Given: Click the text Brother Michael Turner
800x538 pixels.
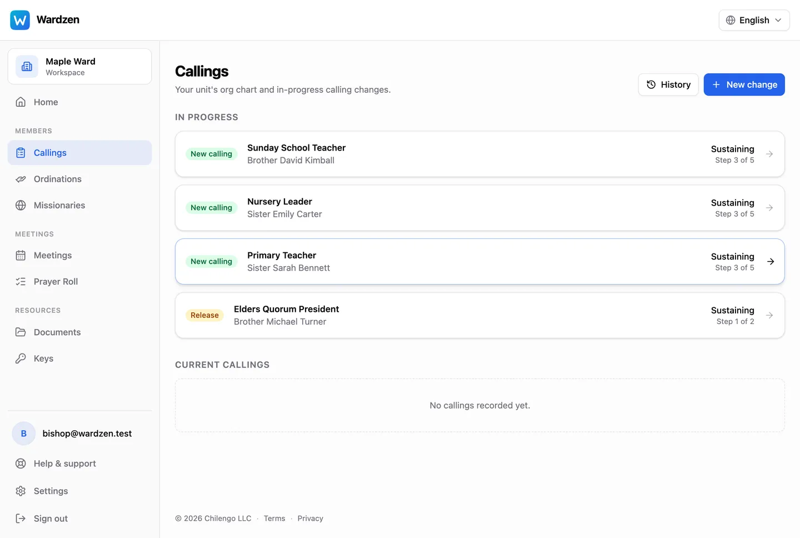Looking at the screenshot, I should pyautogui.click(x=280, y=322).
